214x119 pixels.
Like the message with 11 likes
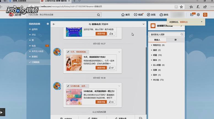(x=111, y=102)
